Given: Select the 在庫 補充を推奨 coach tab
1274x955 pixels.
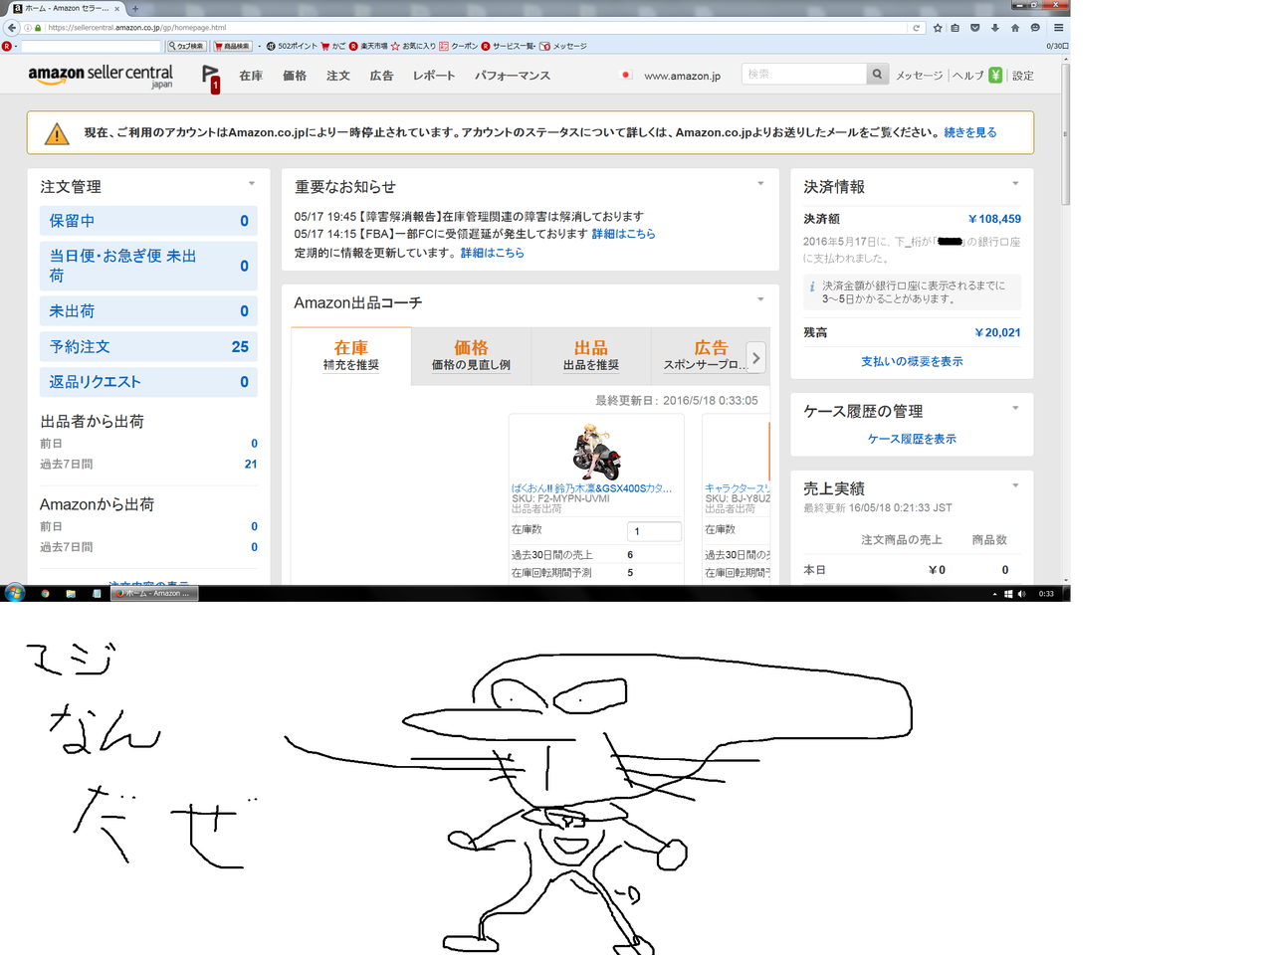Looking at the screenshot, I should (x=351, y=355).
